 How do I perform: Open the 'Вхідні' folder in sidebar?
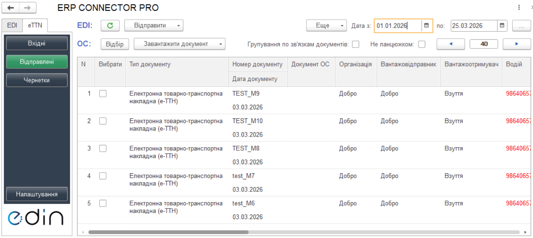[x=37, y=43]
